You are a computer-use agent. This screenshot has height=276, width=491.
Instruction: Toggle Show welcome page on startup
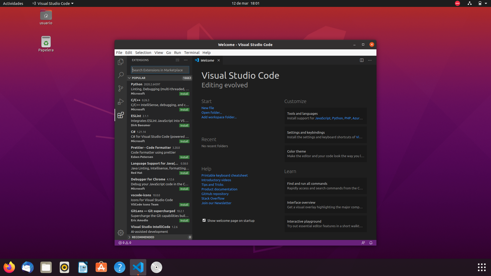click(204, 220)
